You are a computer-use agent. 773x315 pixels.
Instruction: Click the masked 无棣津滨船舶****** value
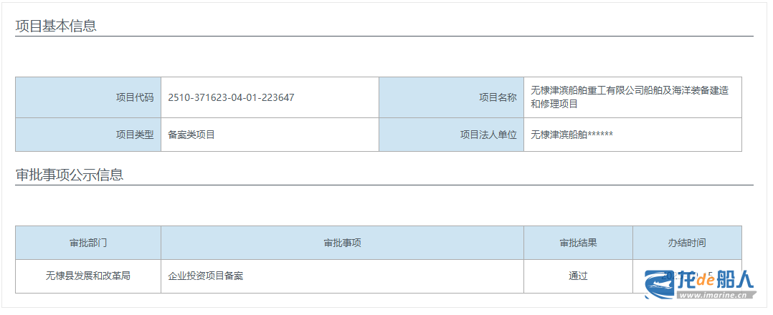point(572,135)
